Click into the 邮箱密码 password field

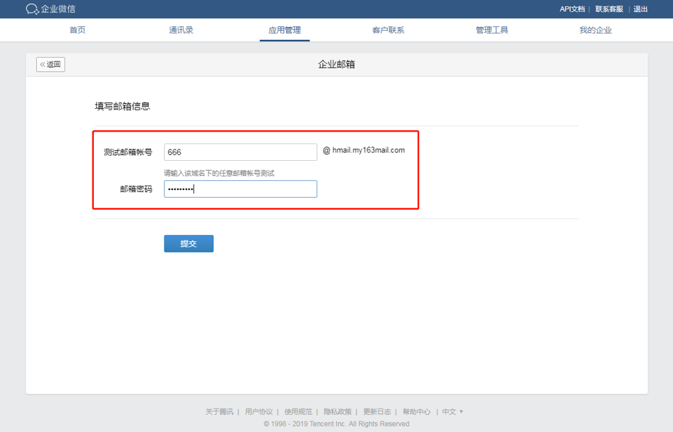point(240,189)
